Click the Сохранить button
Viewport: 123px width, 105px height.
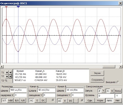[97, 80]
